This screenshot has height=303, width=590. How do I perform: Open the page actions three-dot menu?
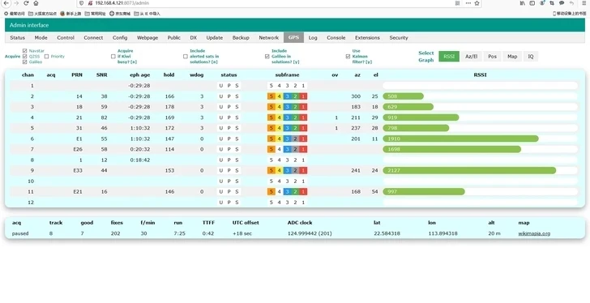(468, 3)
